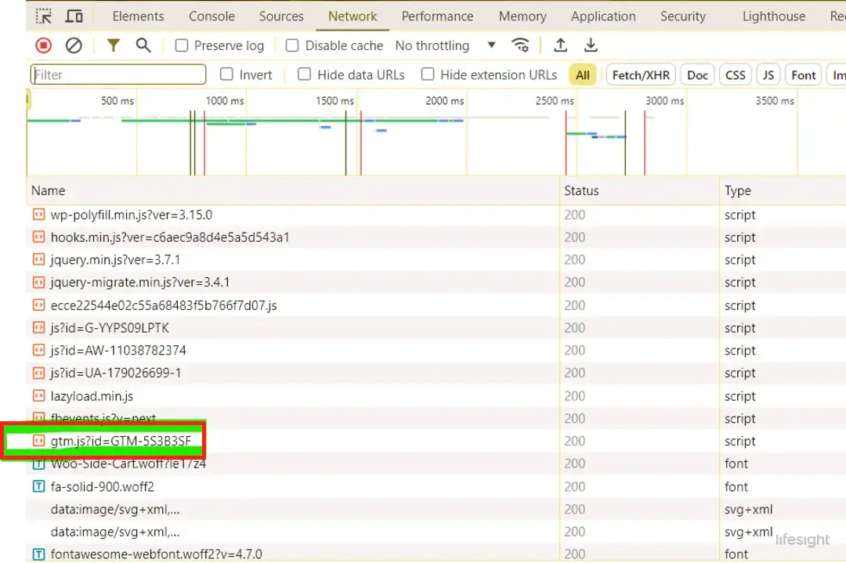Click the font icon beside fontawesome-webfont.woff2
This screenshot has width=846, height=563.
click(x=38, y=554)
